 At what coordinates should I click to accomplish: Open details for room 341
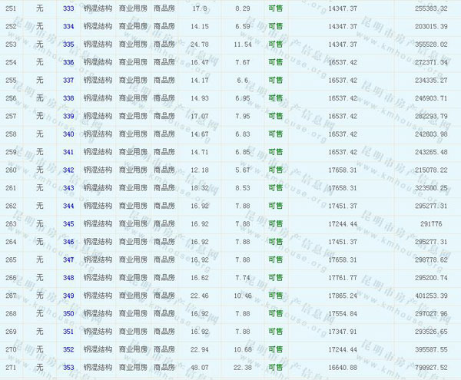coord(68,152)
